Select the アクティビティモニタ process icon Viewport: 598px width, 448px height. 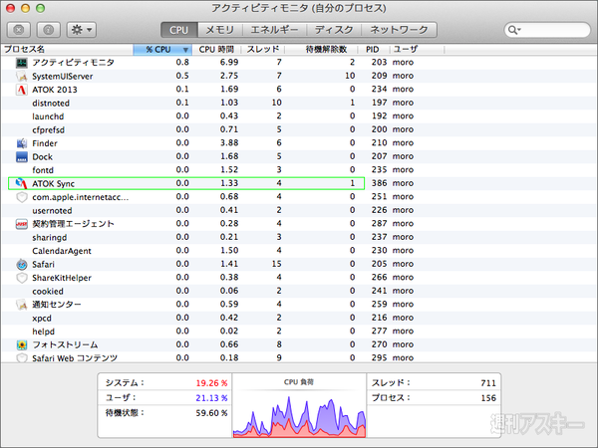click(x=22, y=63)
